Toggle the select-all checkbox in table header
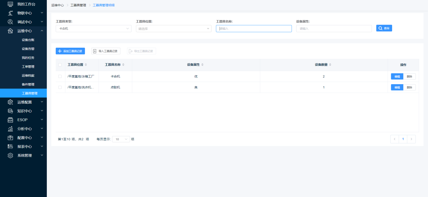 [x=60, y=65]
